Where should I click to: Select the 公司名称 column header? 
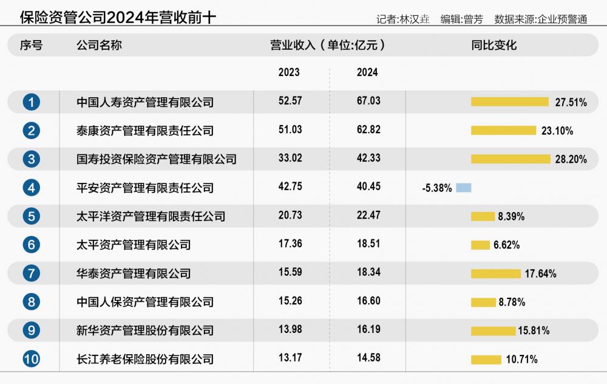coord(99,46)
